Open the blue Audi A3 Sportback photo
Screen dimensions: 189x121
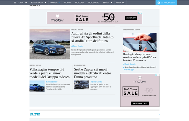coord(50,44)
